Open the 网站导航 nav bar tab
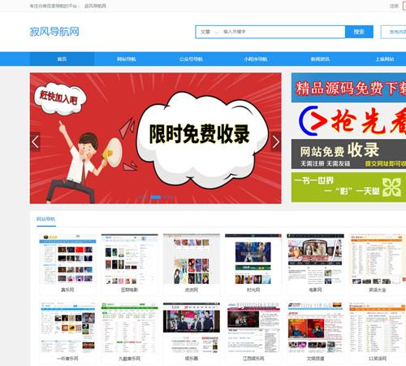Image resolution: width=406 pixels, height=366 pixels. click(x=127, y=59)
